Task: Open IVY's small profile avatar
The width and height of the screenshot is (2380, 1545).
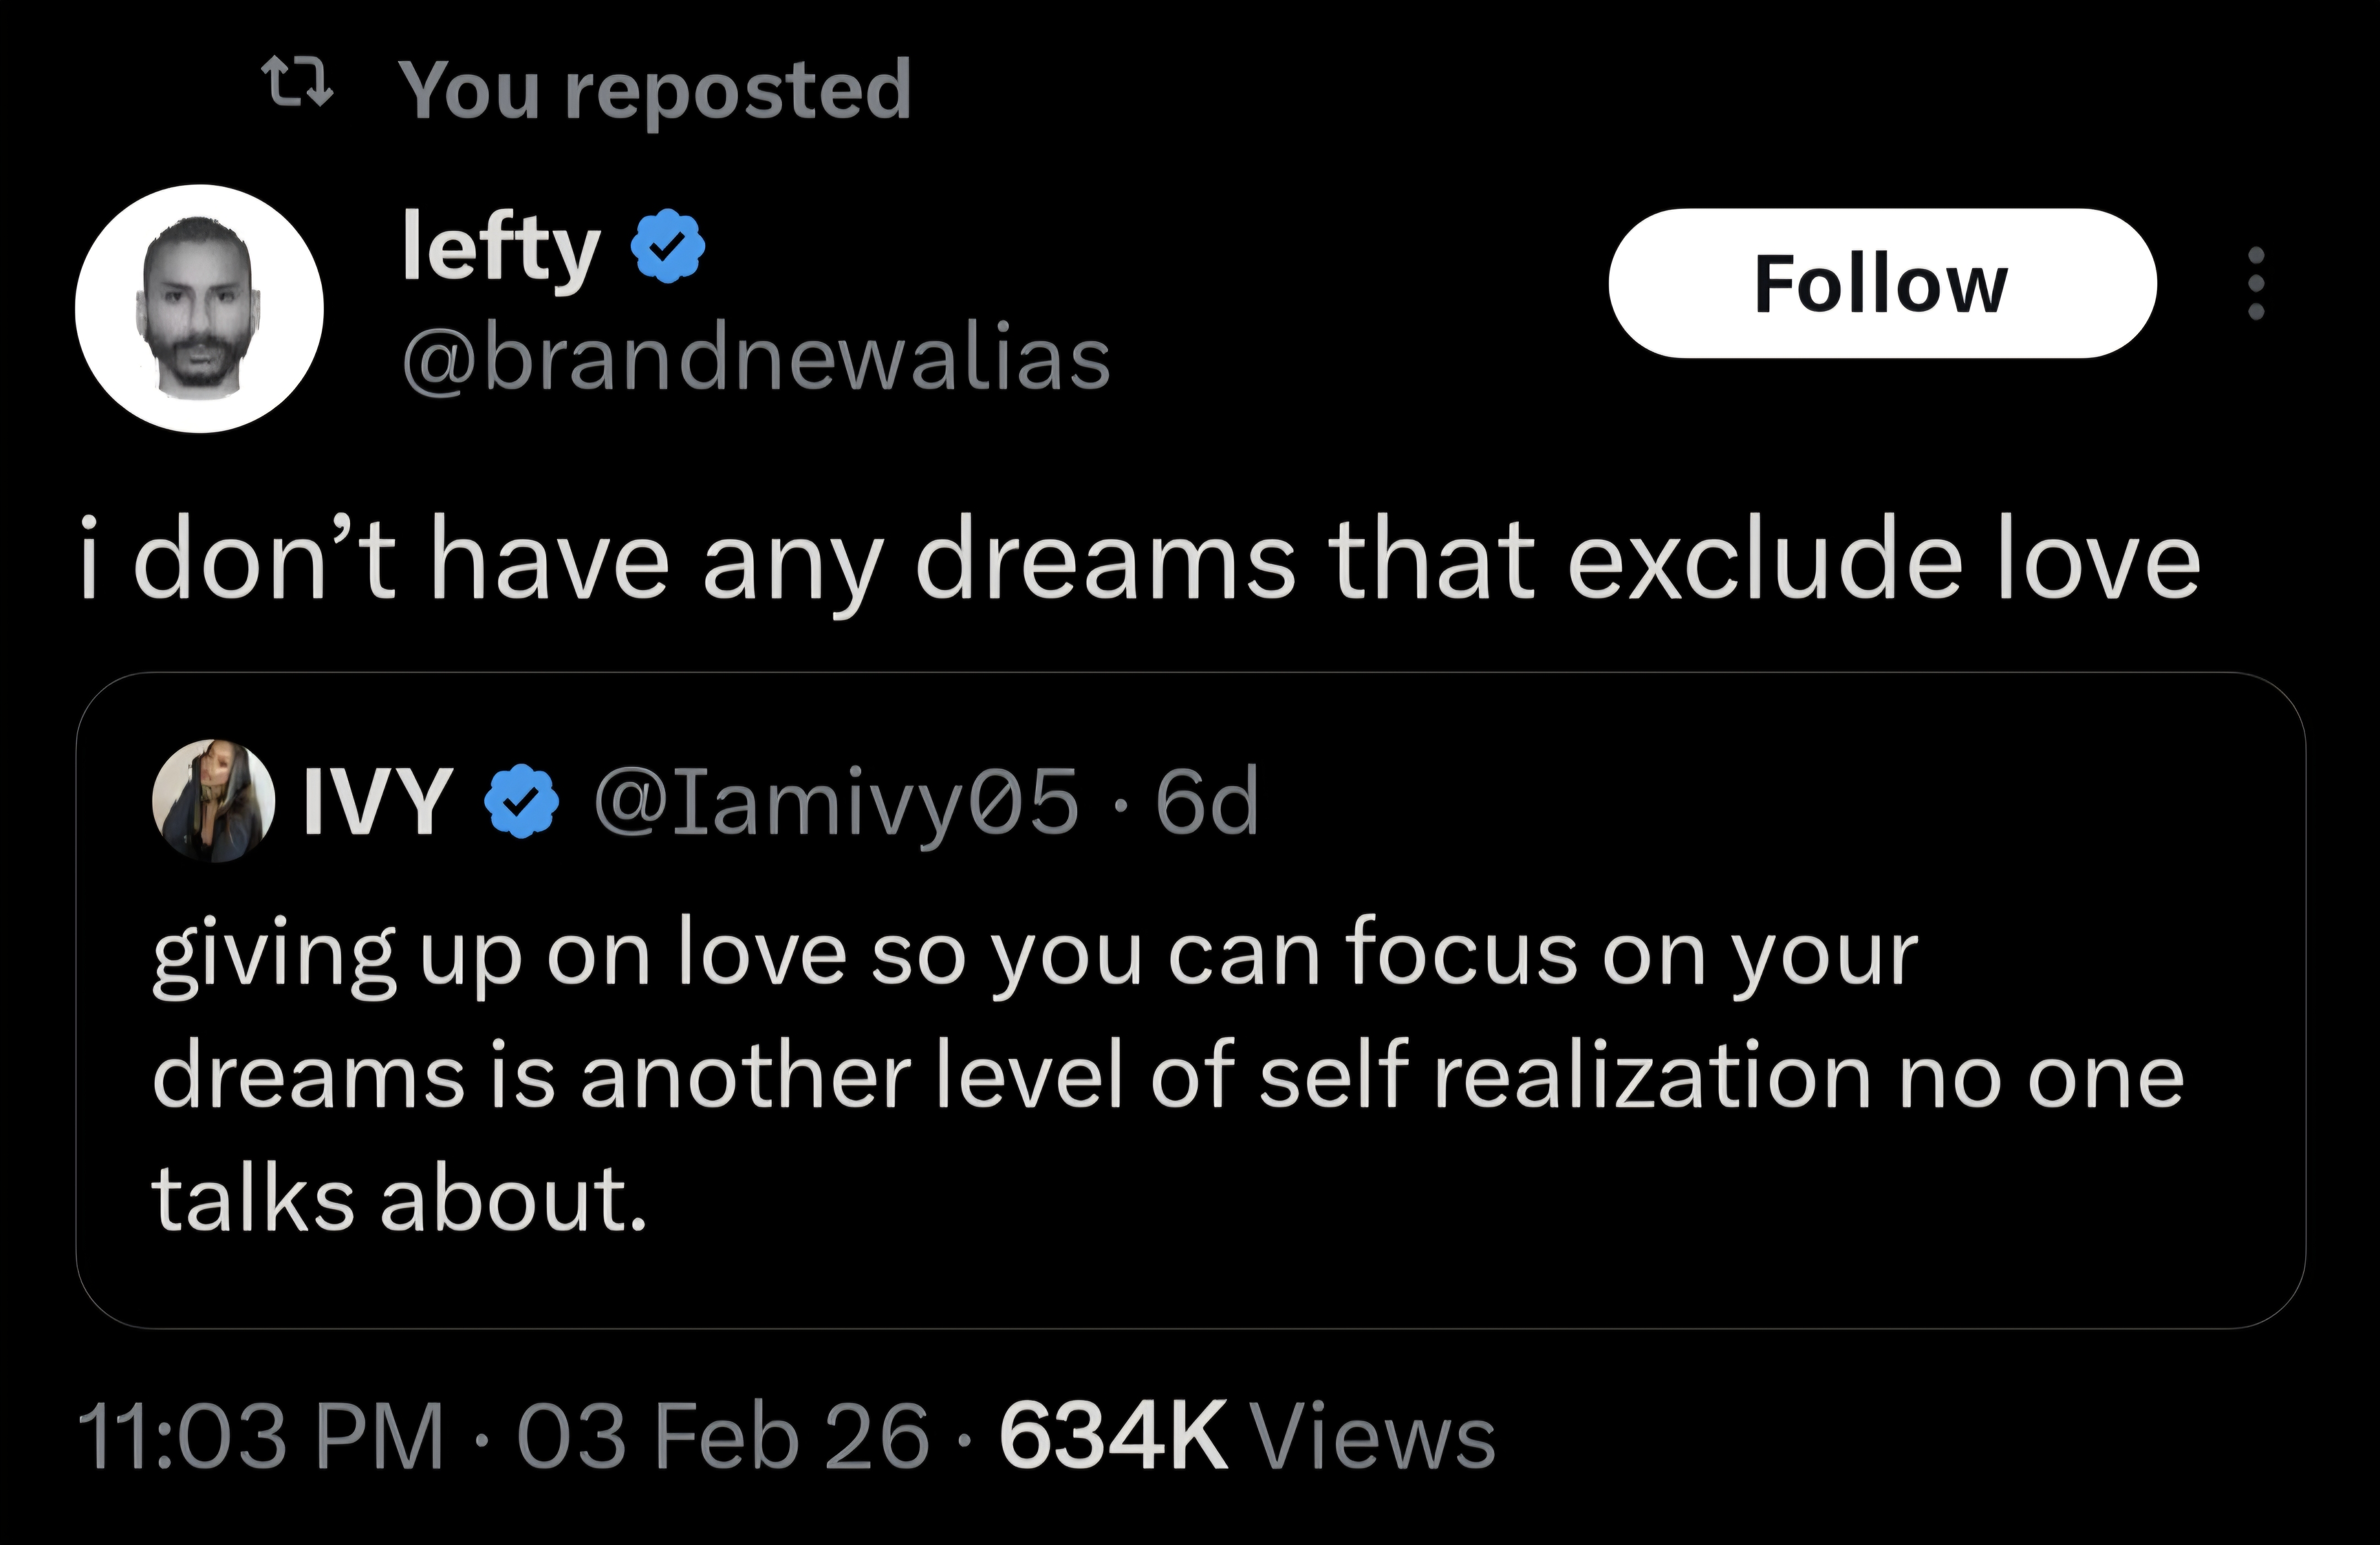Action: [213, 800]
